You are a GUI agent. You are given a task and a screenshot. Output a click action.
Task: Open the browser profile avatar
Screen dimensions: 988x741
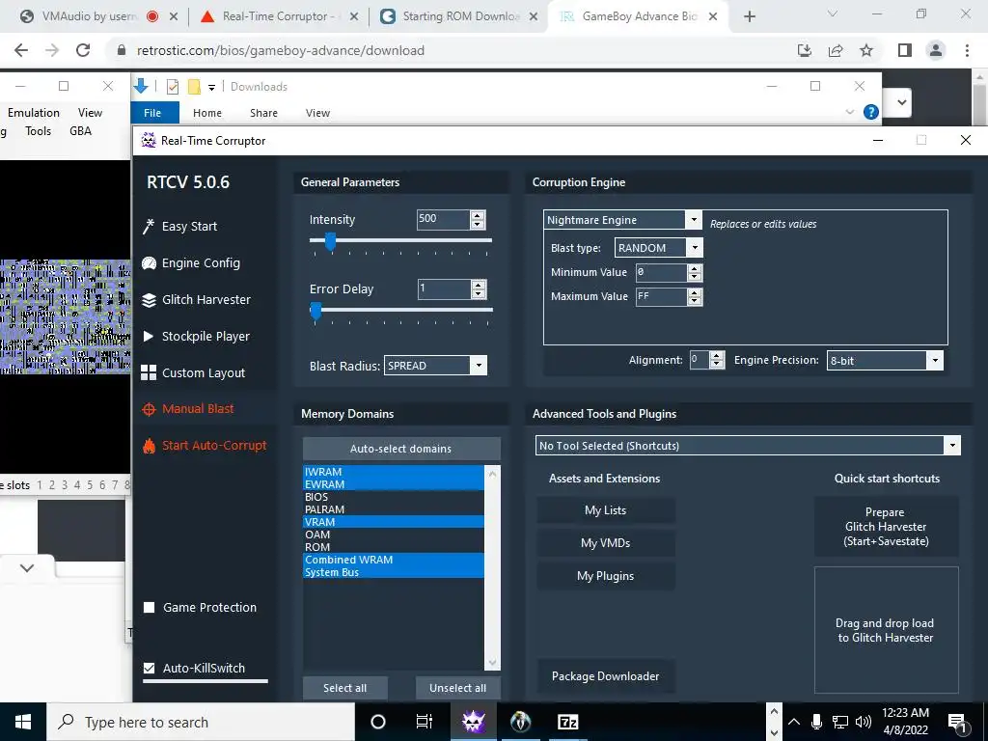[x=936, y=50]
